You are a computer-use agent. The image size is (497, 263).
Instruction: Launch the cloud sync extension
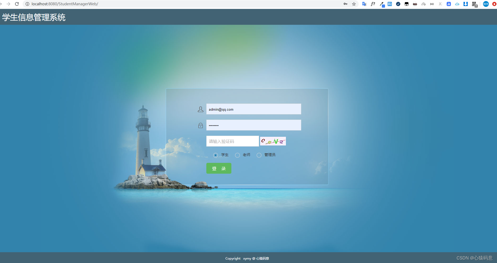pyautogui.click(x=457, y=4)
